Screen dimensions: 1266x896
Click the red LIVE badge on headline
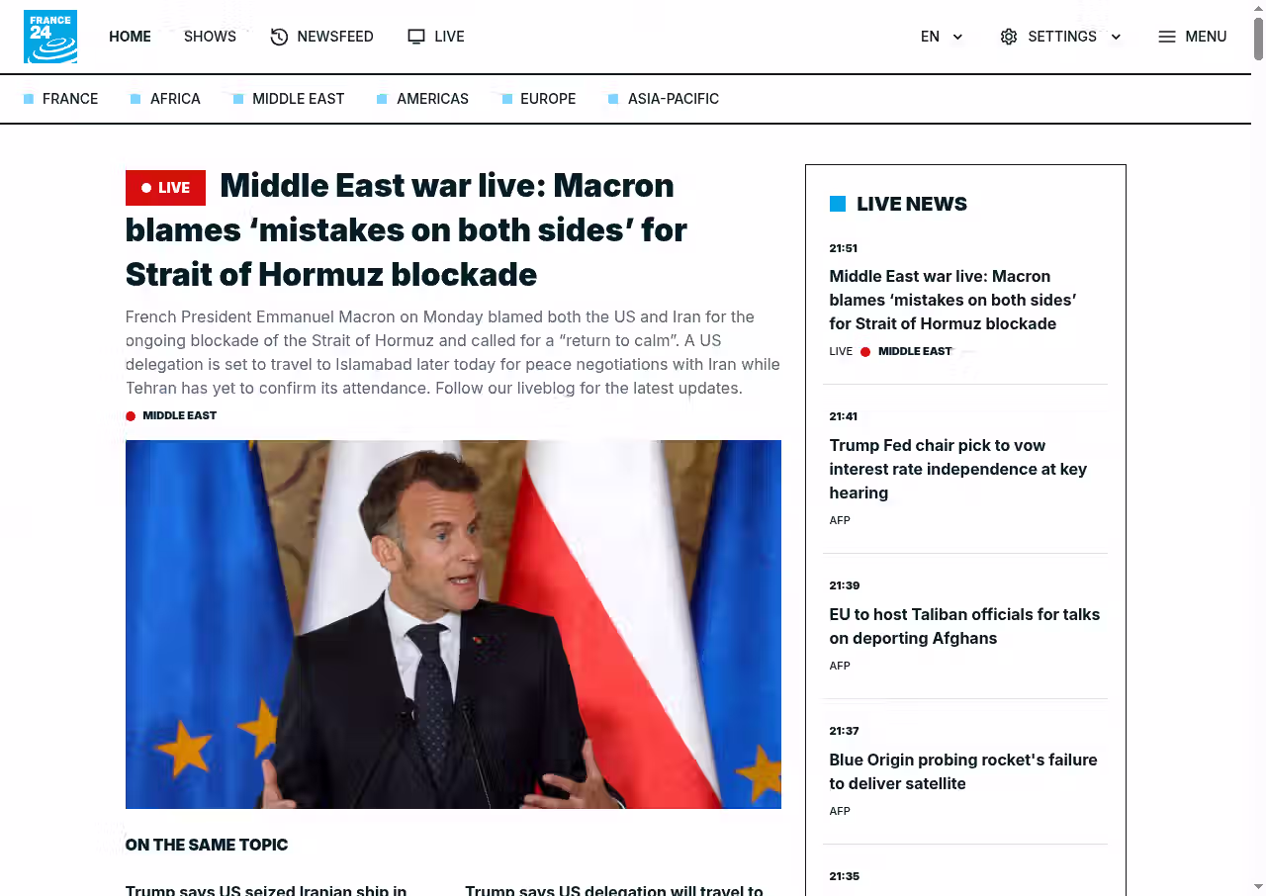point(165,188)
